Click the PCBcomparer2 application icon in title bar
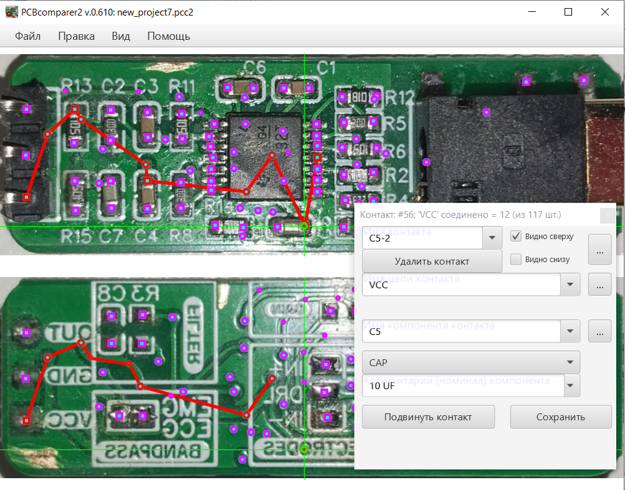Screen dimensions: 625x490 pyautogui.click(x=12, y=12)
